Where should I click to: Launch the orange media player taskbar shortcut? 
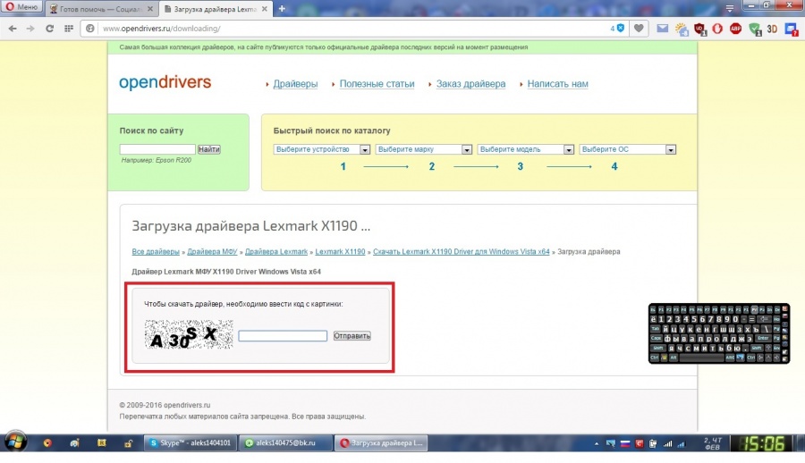pyautogui.click(x=47, y=442)
